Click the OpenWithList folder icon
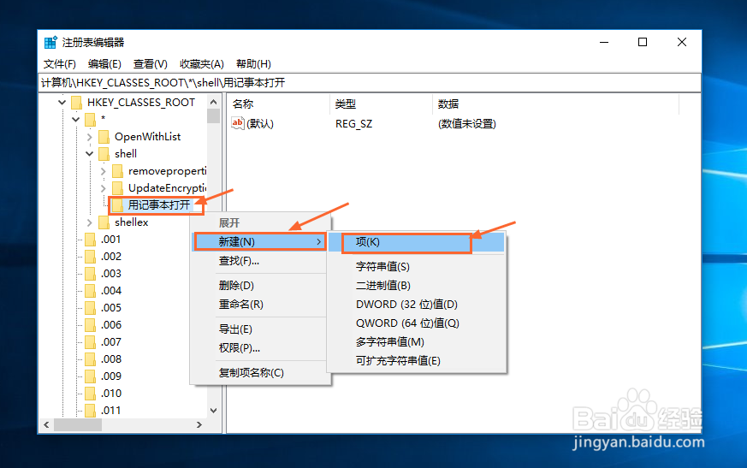 [x=104, y=137]
